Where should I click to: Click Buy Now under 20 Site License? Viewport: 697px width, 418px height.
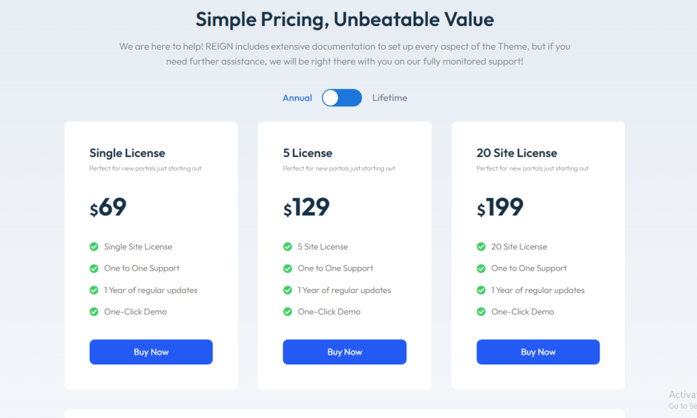point(538,352)
